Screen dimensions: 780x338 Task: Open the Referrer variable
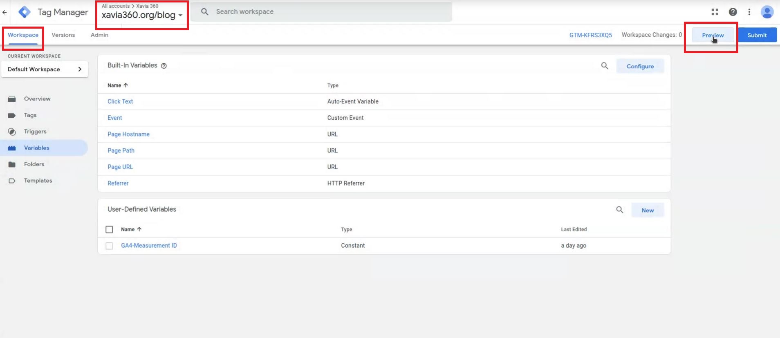[x=118, y=183]
